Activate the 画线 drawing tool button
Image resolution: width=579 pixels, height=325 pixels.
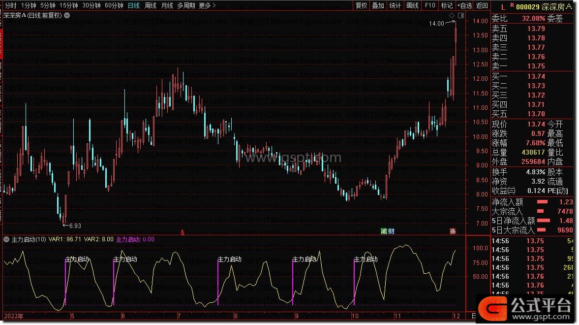pyautogui.click(x=412, y=5)
